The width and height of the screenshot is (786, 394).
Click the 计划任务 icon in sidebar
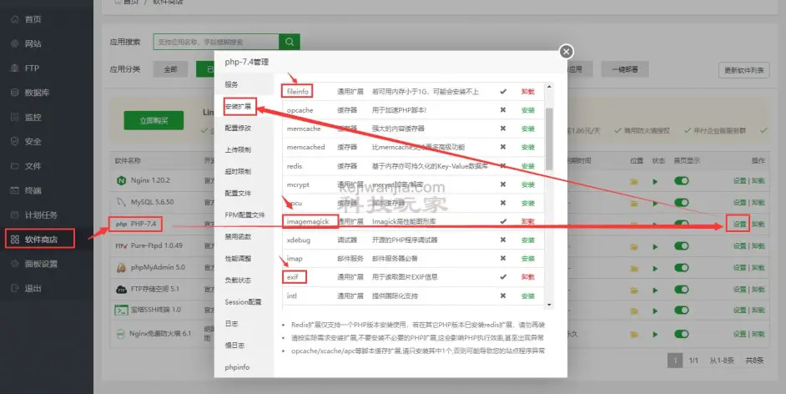pos(14,215)
